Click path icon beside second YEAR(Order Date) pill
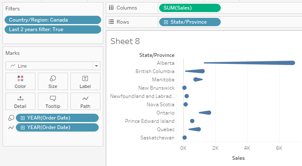Image resolution: width=302 pixels, height=166 pixels. (11, 127)
